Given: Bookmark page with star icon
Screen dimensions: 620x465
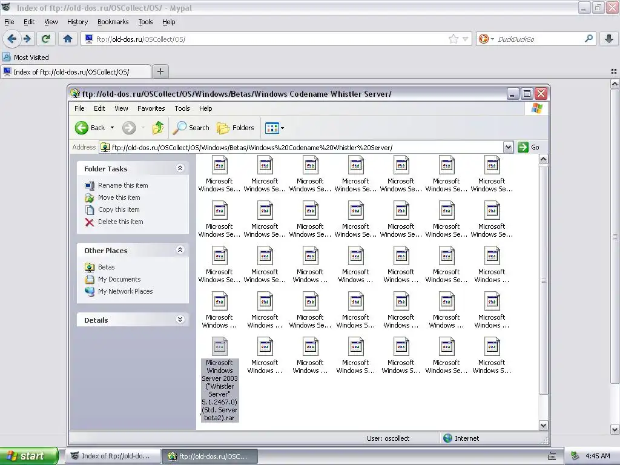Looking at the screenshot, I should pyautogui.click(x=453, y=39).
